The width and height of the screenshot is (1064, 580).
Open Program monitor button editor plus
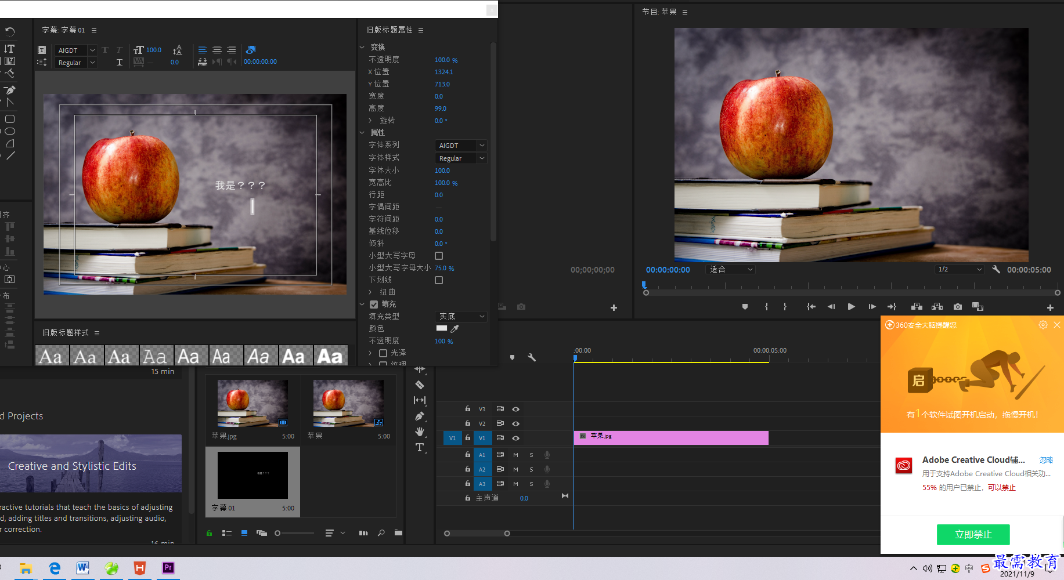tap(1050, 307)
